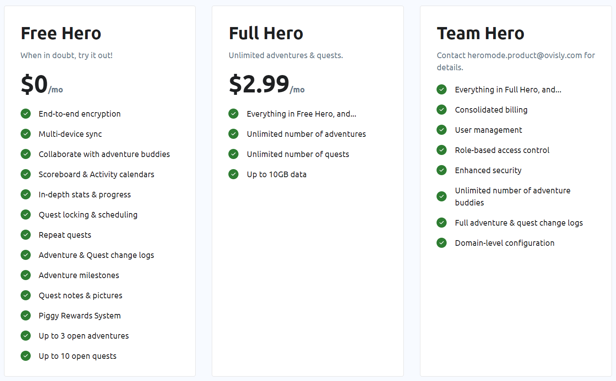This screenshot has width=616, height=381.
Task: Click 'Unlimited number of quests' text
Action: (x=298, y=154)
